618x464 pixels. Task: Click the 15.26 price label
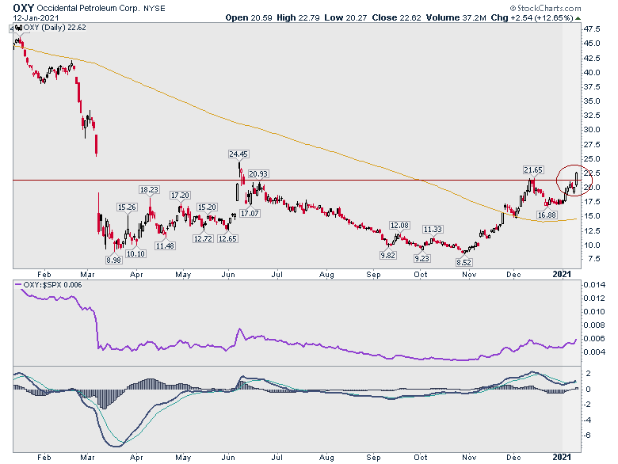tap(127, 207)
